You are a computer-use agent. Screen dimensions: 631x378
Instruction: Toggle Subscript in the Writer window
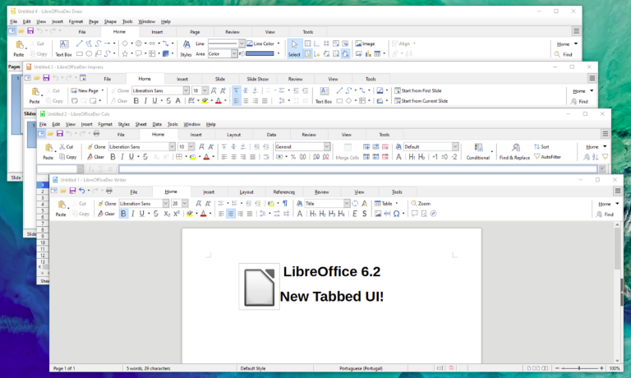pyautogui.click(x=167, y=214)
